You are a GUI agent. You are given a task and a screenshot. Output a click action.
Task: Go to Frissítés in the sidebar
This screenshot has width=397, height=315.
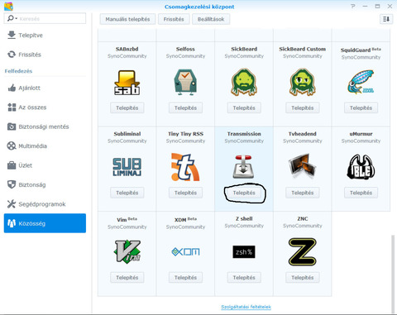[45, 55]
